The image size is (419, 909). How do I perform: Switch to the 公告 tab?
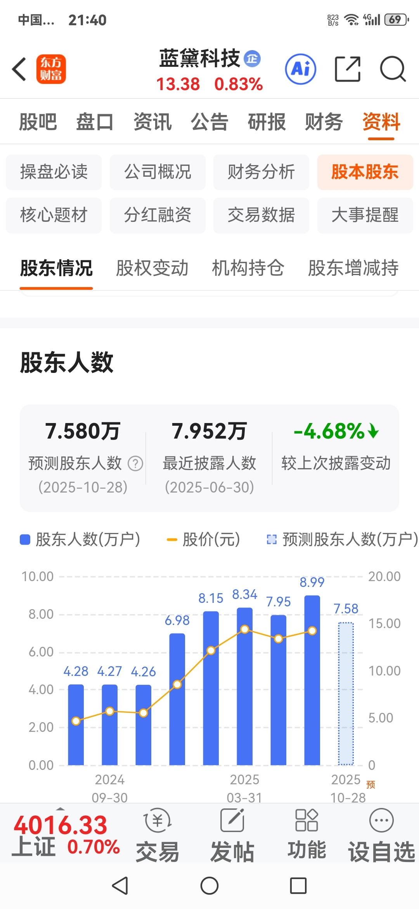[209, 122]
